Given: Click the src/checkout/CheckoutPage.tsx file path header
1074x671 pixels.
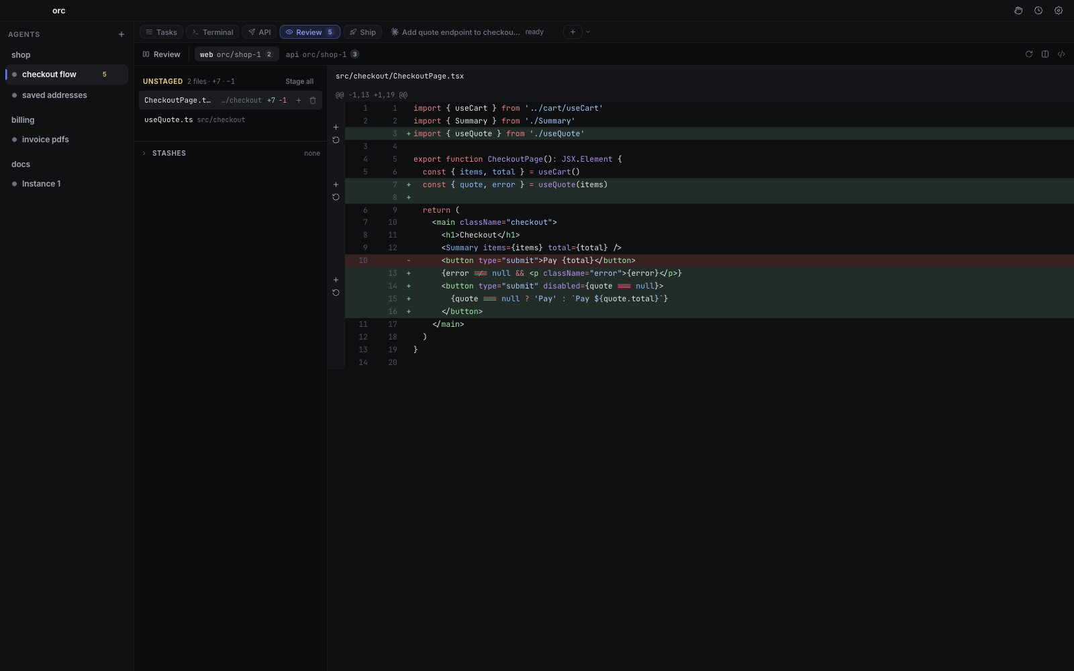Looking at the screenshot, I should click(400, 76).
